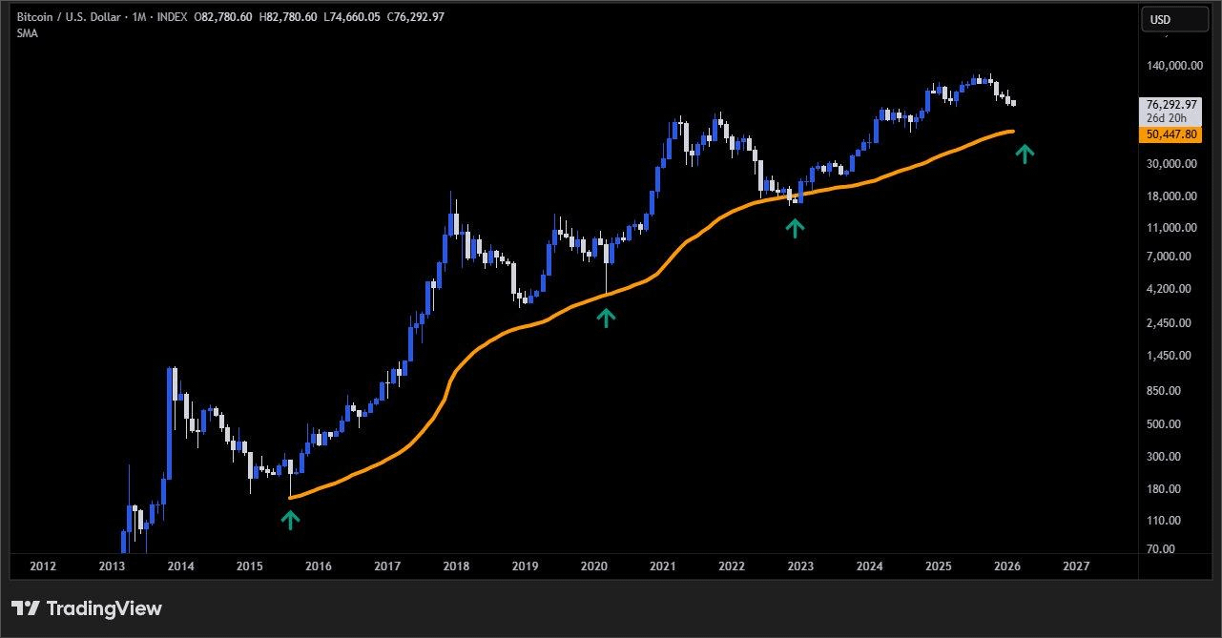Click the 2016 label on time axis

pos(319,566)
